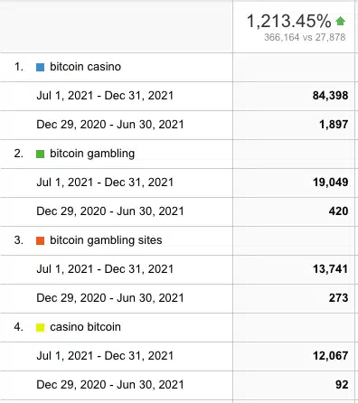Select the 12,067 value for casino bitcoin
Image resolution: width=358 pixels, height=403 pixels.
click(330, 356)
